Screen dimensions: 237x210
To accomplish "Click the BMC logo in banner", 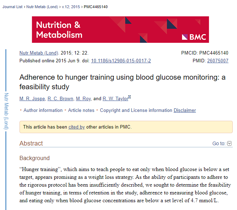I will [194, 37].
